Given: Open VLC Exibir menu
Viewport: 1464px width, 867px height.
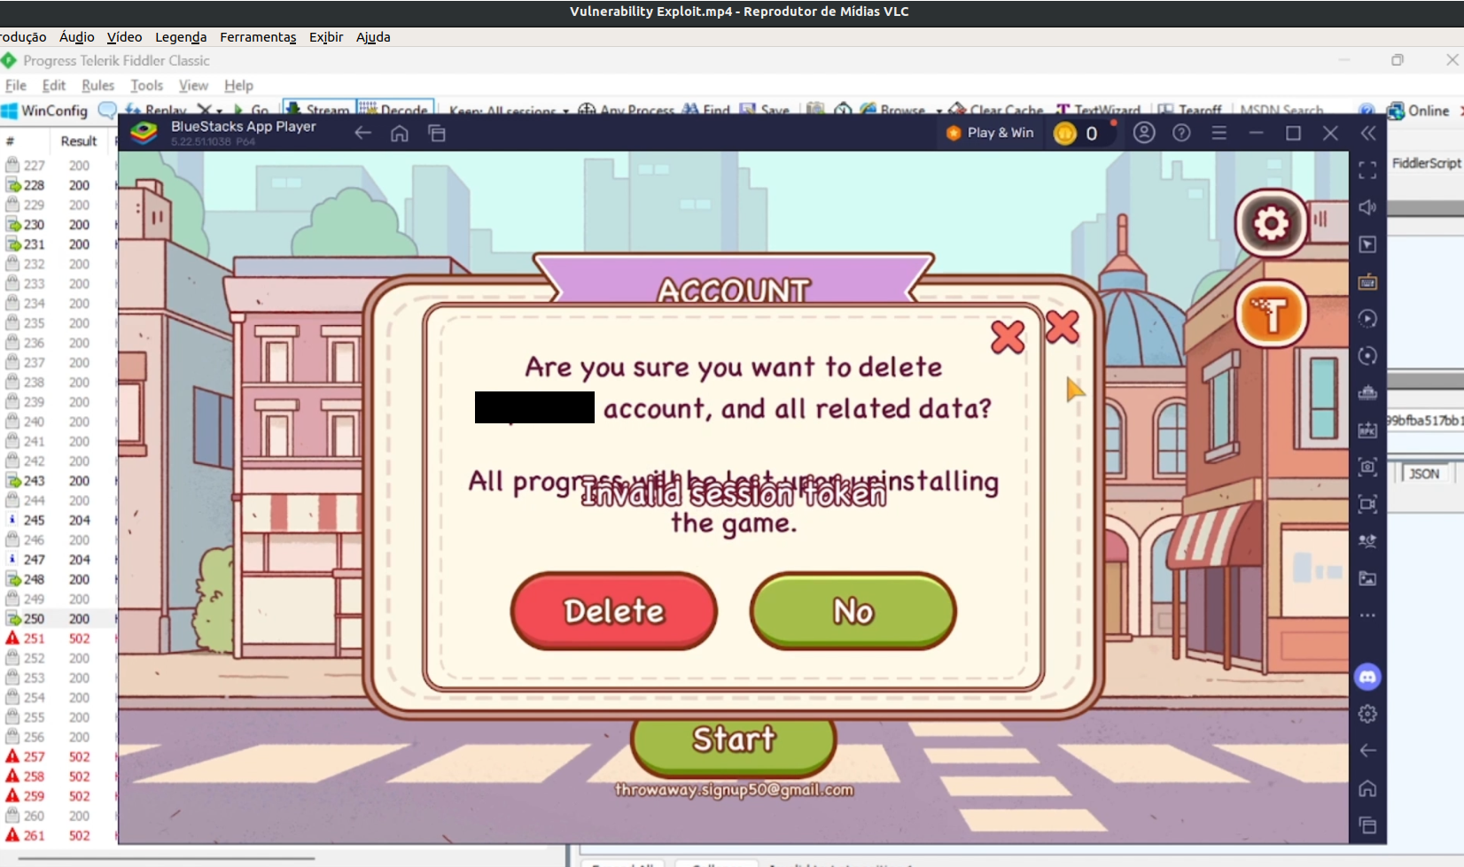Looking at the screenshot, I should [x=326, y=36].
